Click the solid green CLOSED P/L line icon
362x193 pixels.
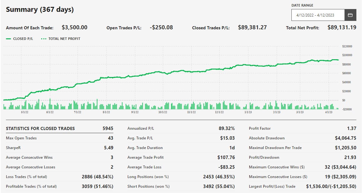click(x=8, y=39)
